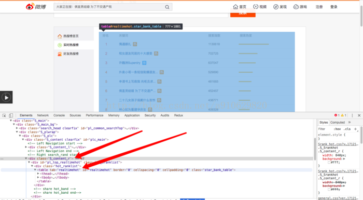Viewport: 363px width, 200px height.
Task: Expand div class S_content_l node
Action: pyautogui.click(x=26, y=147)
